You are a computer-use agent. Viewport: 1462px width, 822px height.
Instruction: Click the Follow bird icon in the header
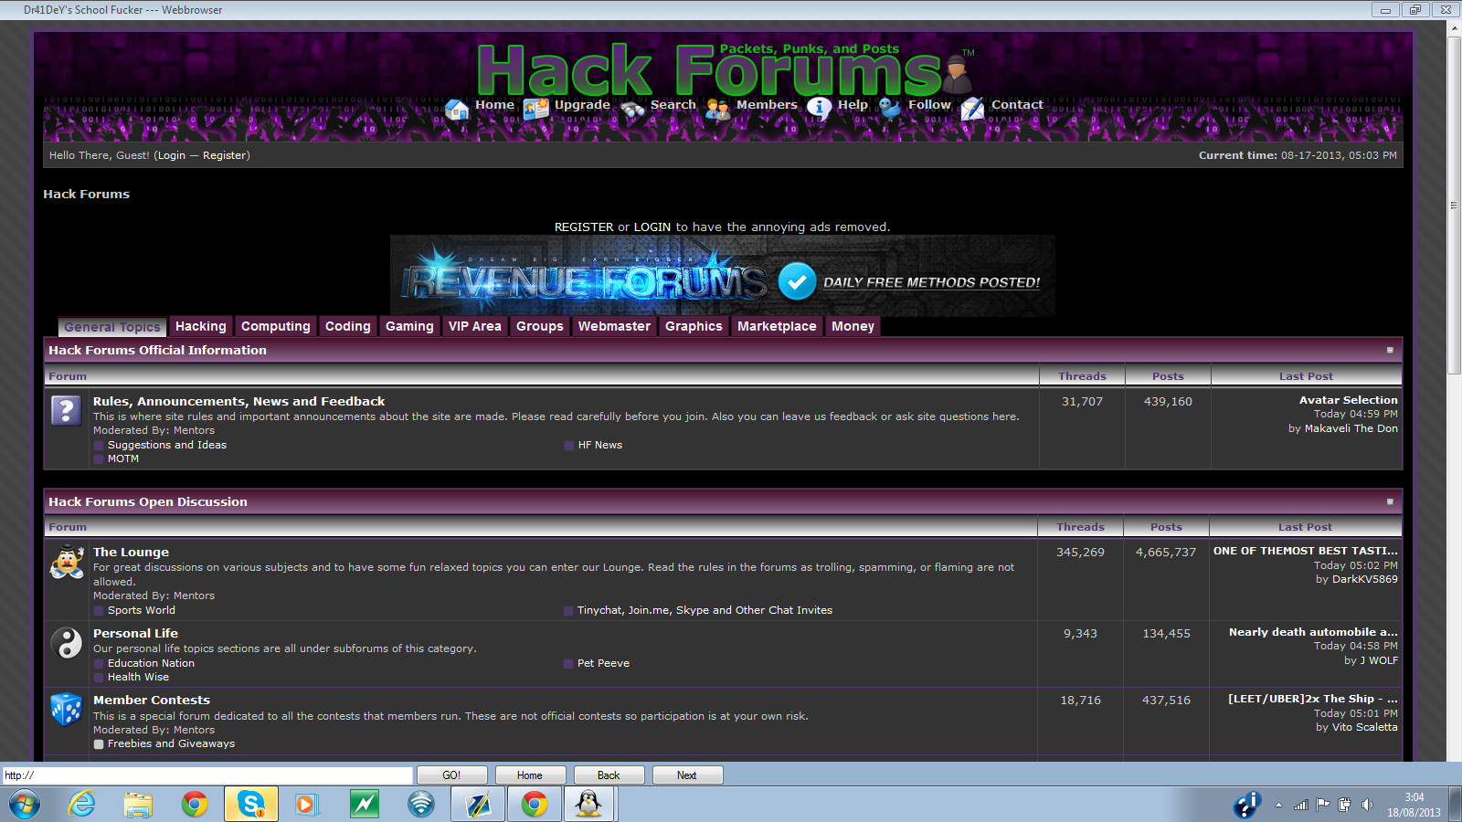coord(890,109)
